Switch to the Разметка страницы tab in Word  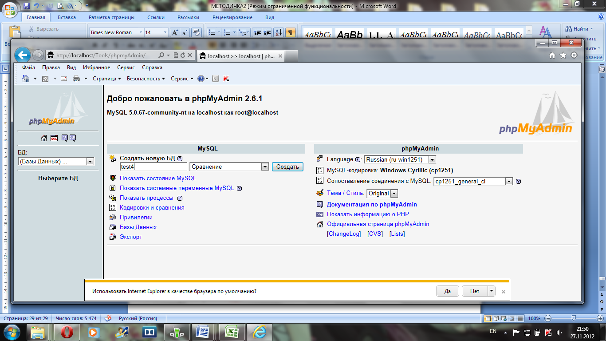click(x=111, y=17)
